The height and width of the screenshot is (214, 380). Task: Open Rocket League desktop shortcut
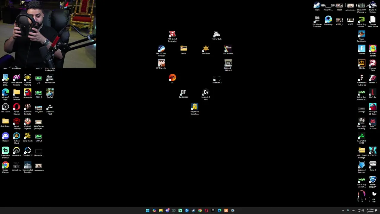(373, 182)
